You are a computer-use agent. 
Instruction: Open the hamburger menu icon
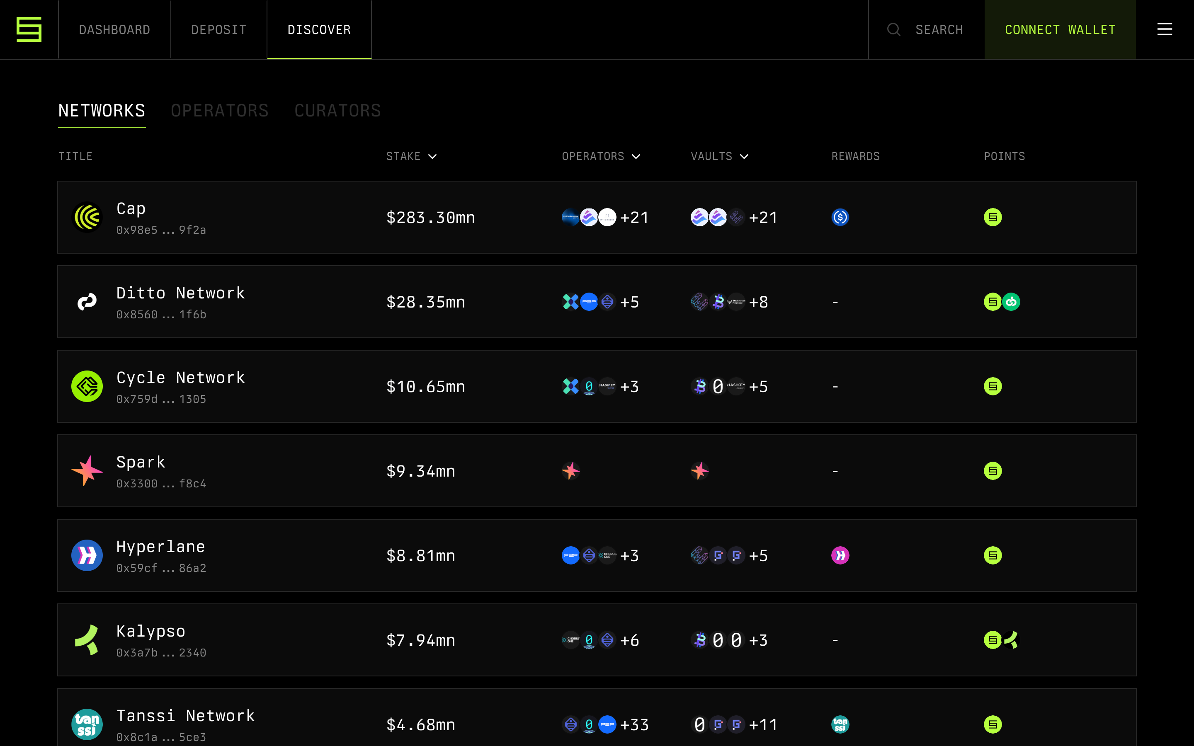[x=1165, y=29]
